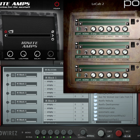Click the PANNING knob in Ignite Amps
The height and width of the screenshot is (140, 140).
coord(51,54)
